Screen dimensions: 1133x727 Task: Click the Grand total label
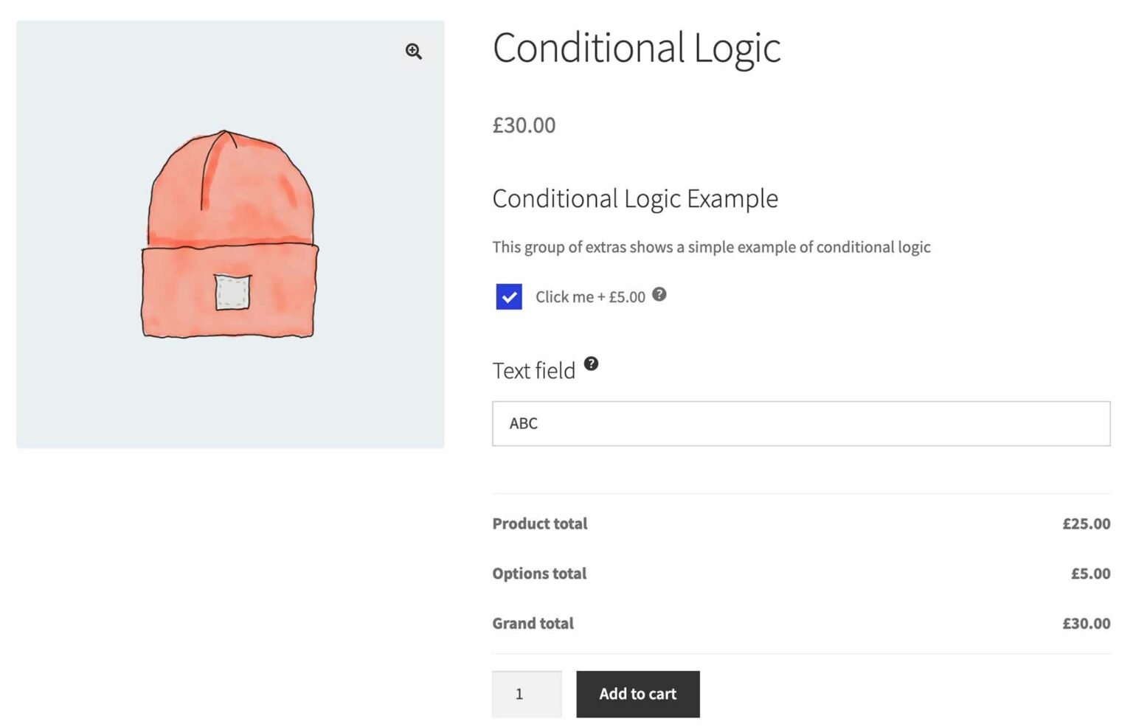533,624
